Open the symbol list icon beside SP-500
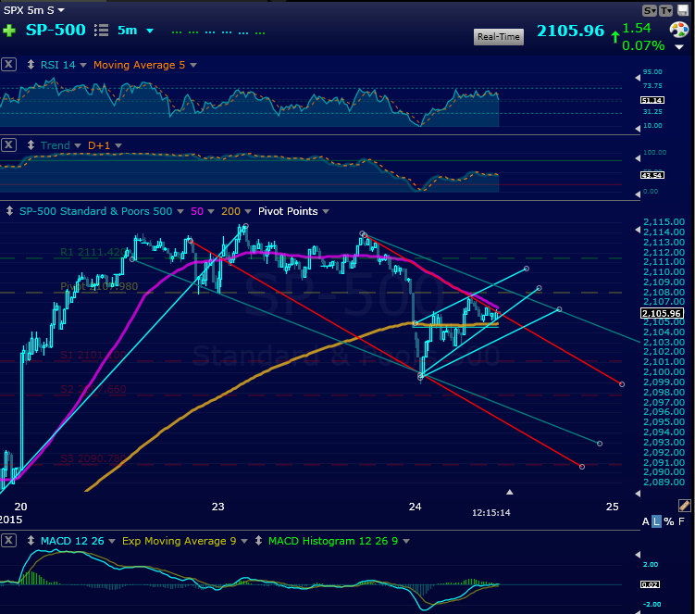The width and height of the screenshot is (695, 614). (x=101, y=31)
